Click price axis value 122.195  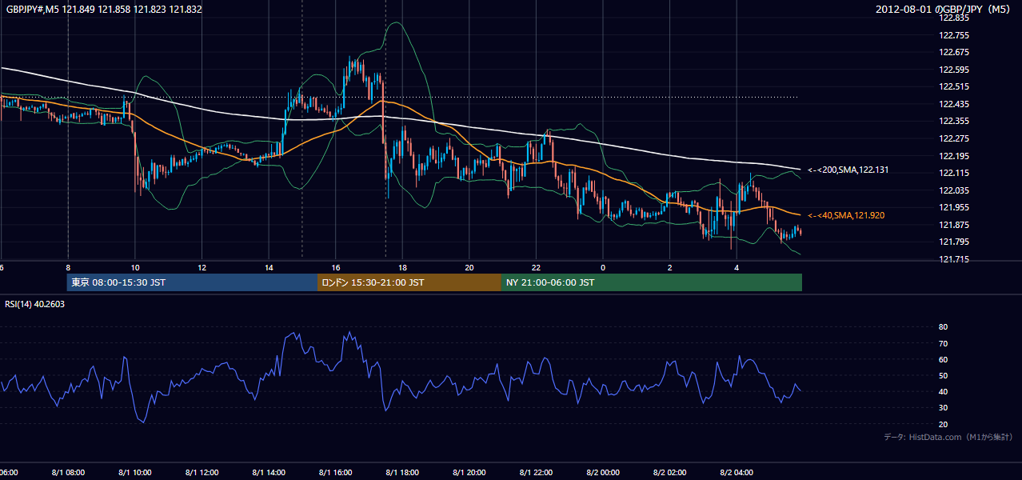[x=954, y=156]
